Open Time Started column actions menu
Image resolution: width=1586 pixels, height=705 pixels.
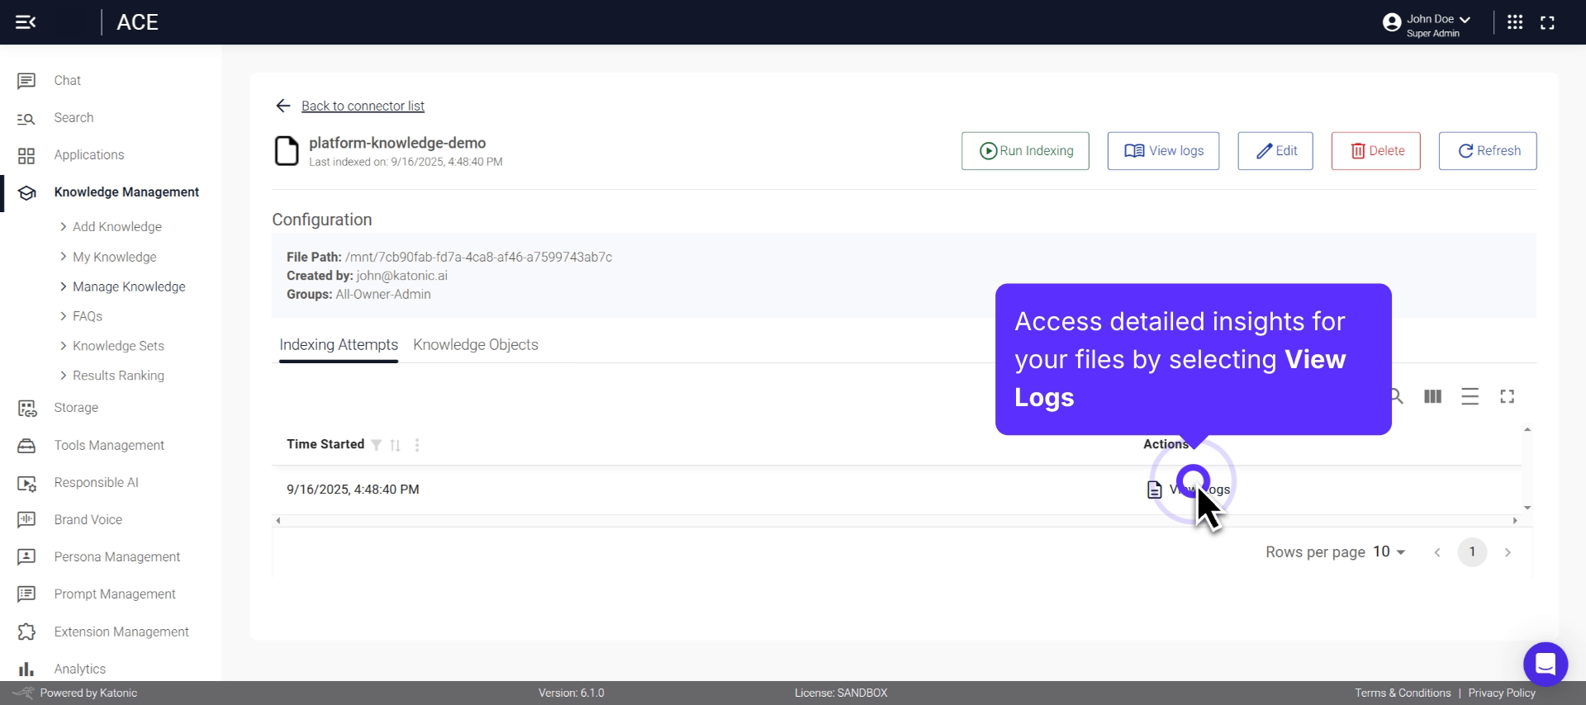pyautogui.click(x=417, y=445)
